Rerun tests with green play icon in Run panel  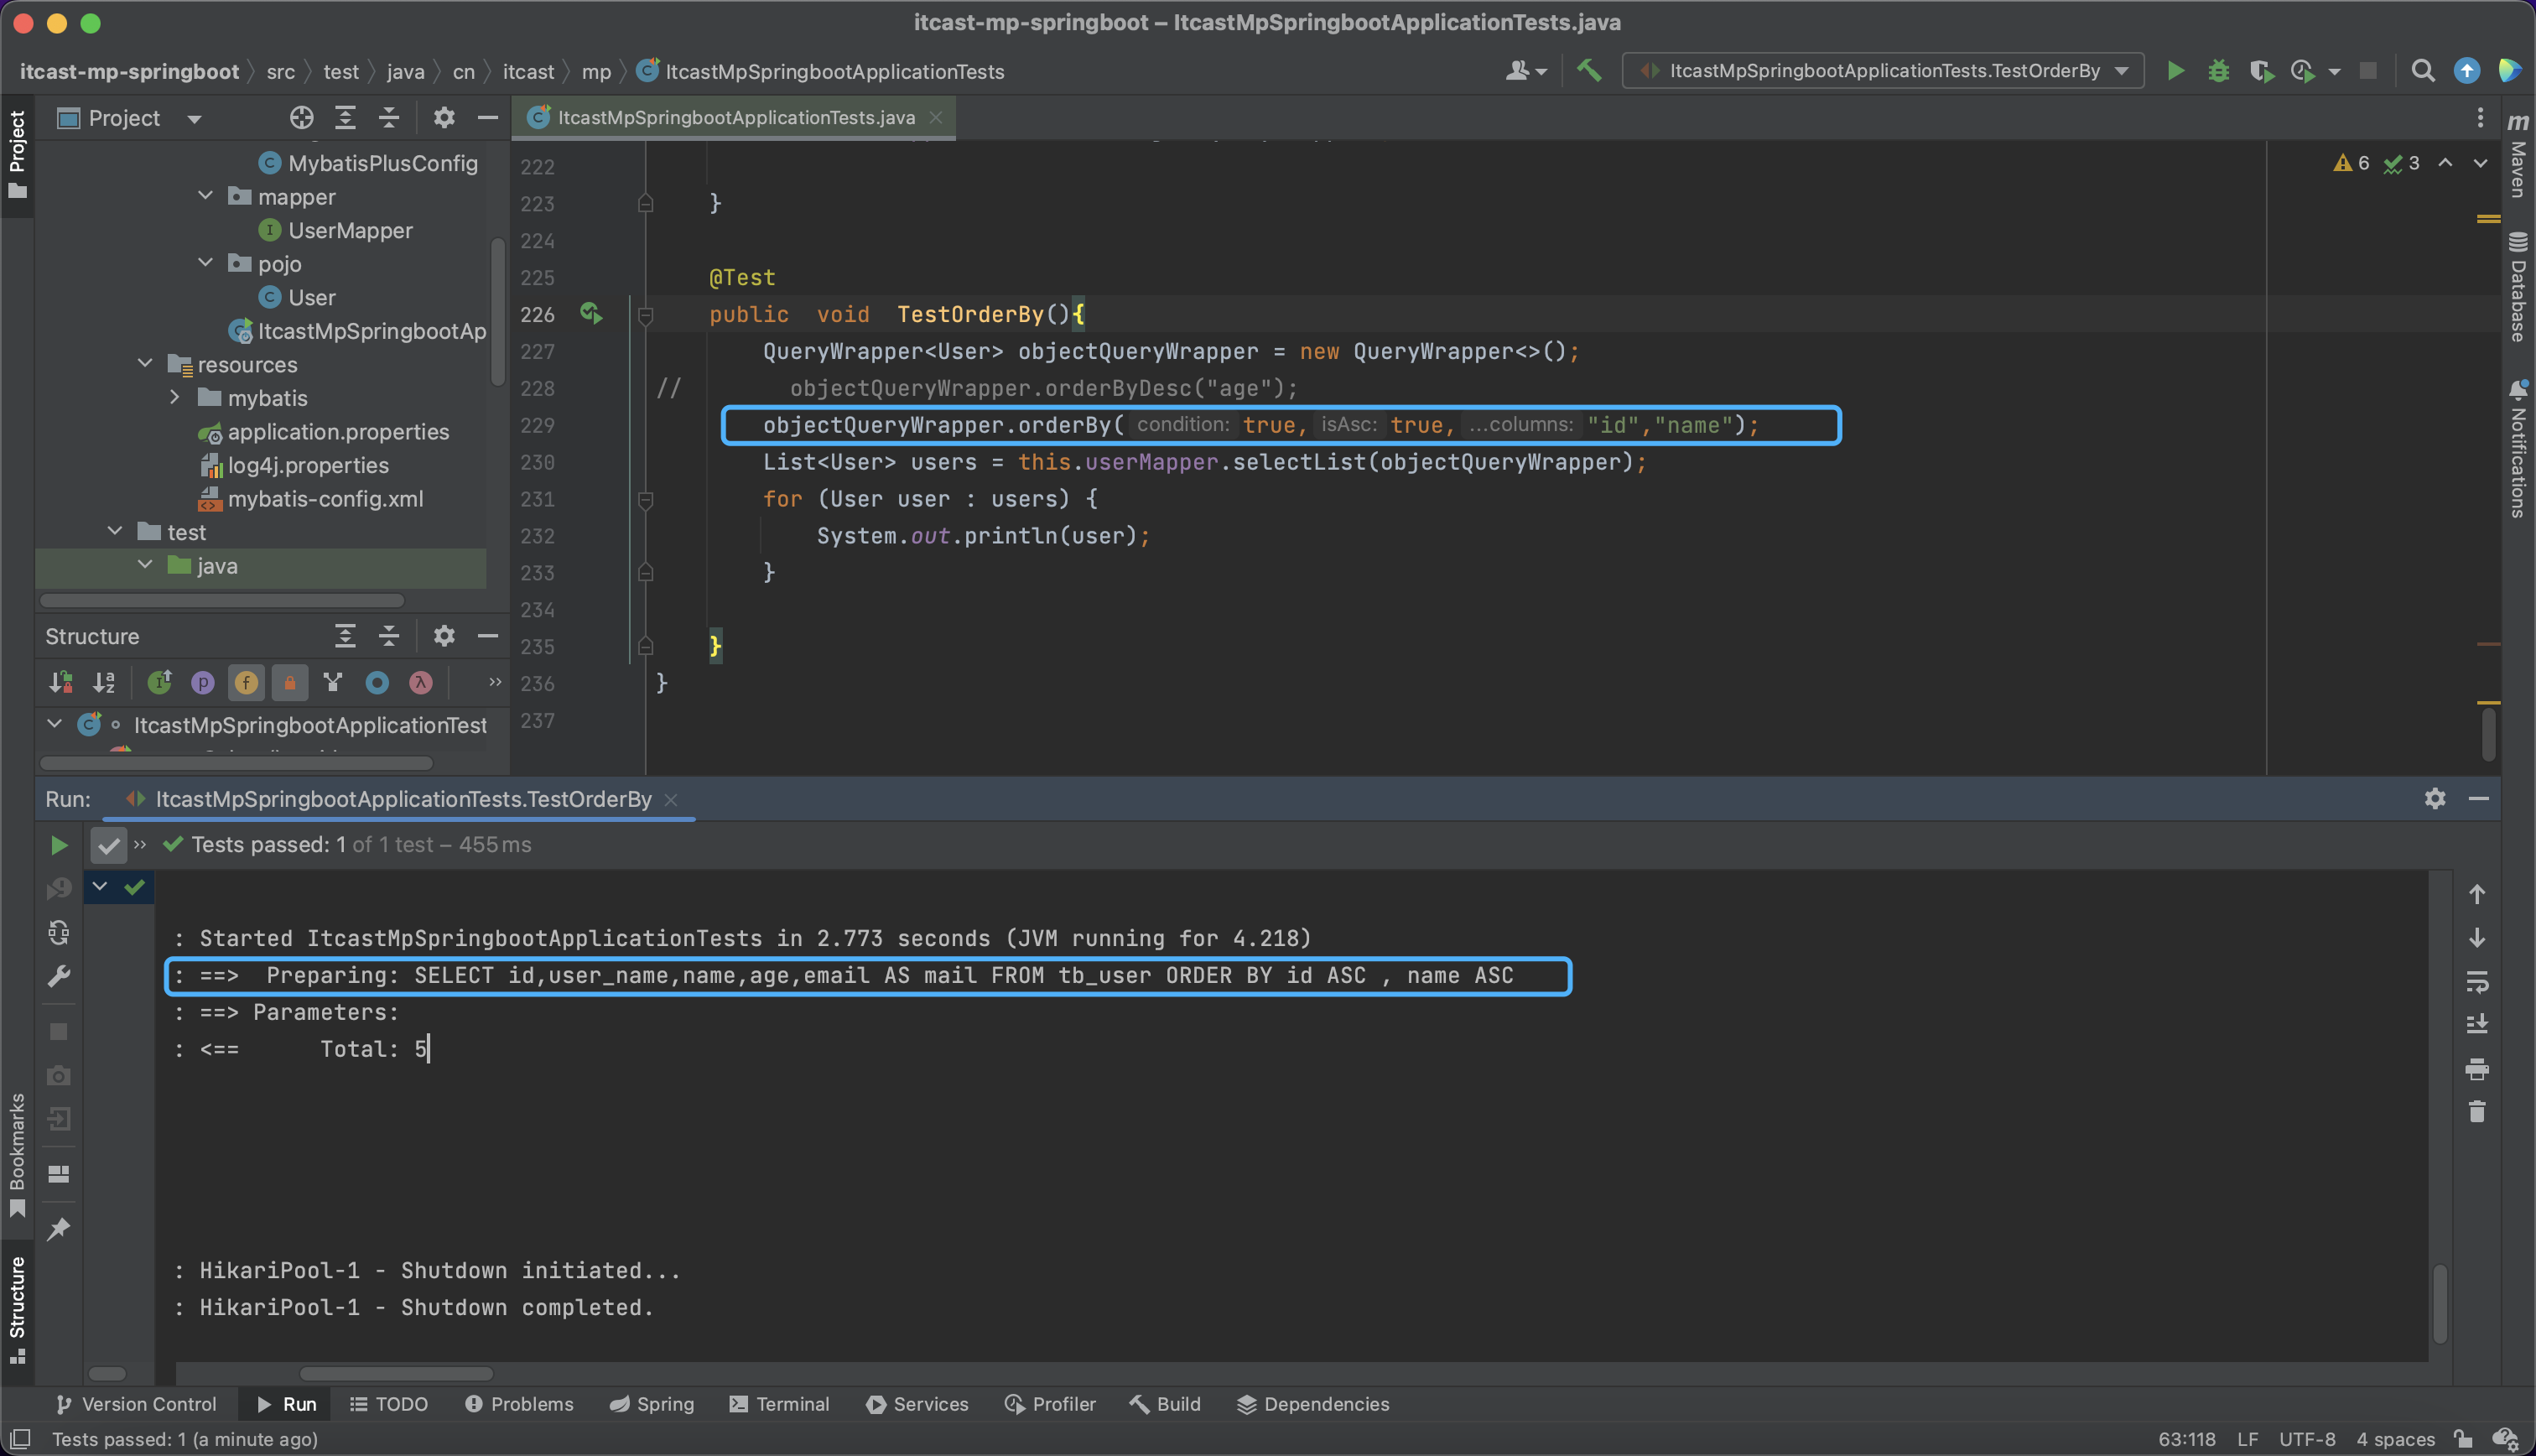click(59, 845)
